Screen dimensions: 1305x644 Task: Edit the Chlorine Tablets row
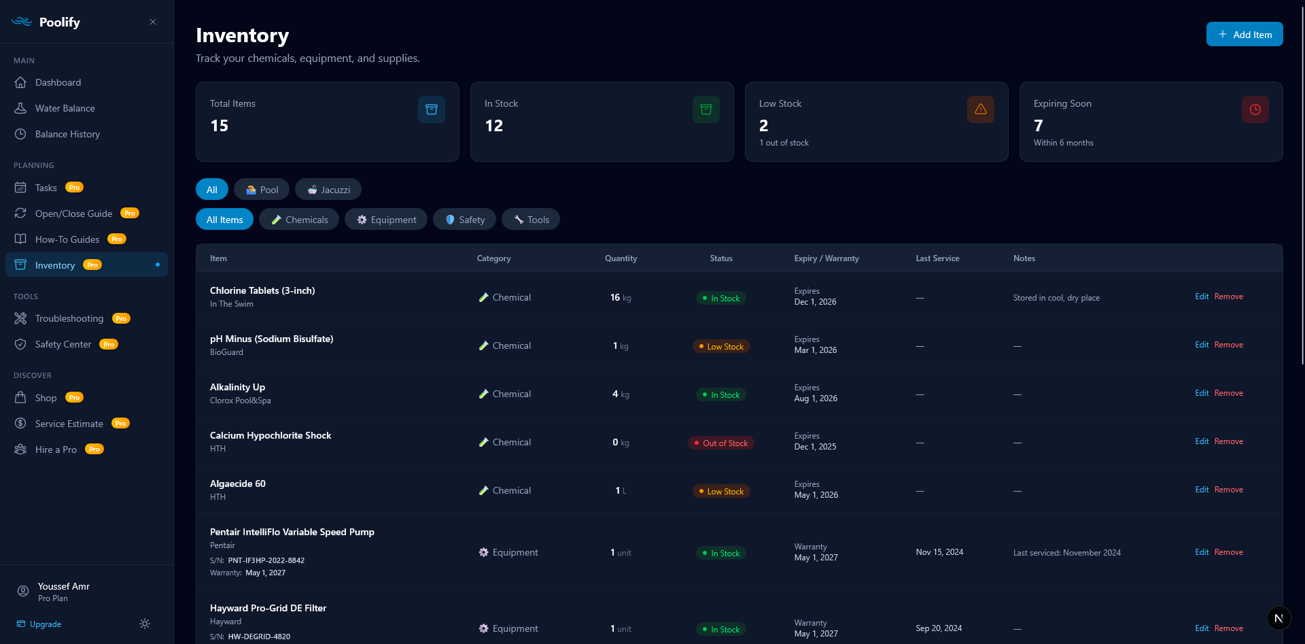pyautogui.click(x=1202, y=296)
